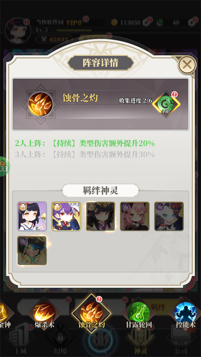Claim the green jade reward of 100
The height and width of the screenshot is (357, 201).
[166, 105]
